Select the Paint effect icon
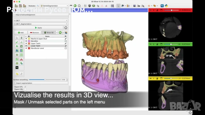 pyautogui.click(x=17, y=42)
